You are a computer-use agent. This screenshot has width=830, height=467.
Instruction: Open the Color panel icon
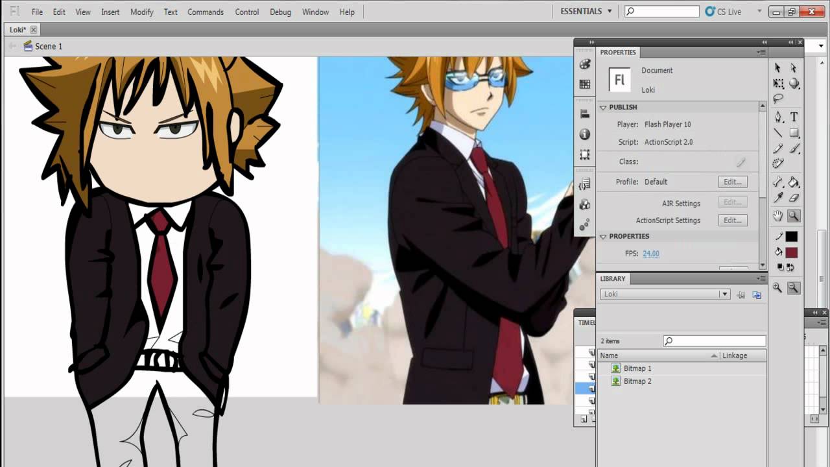[585, 64]
